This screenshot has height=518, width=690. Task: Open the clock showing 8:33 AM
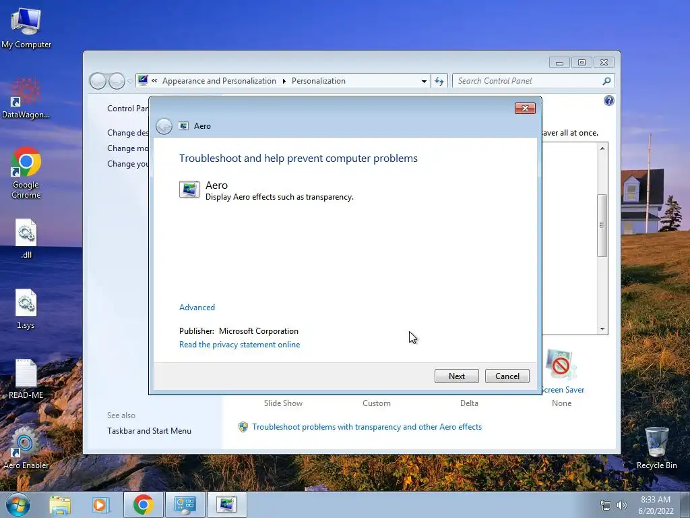tap(656, 505)
